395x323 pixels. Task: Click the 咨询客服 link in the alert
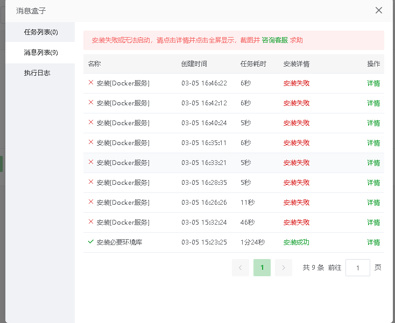[274, 40]
